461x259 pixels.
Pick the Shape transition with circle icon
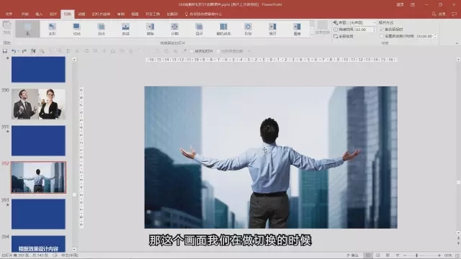tap(248, 29)
